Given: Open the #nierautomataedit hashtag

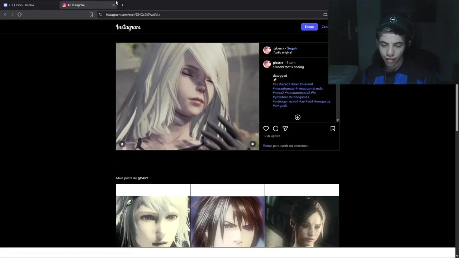Looking at the screenshot, I should click(309, 89).
